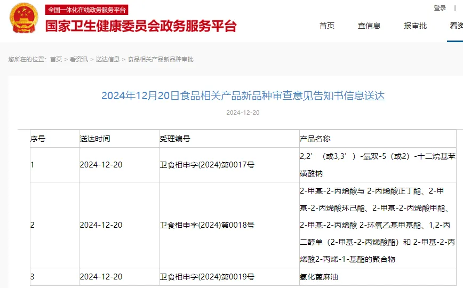Click 首页 in the breadcrumb trail
Image resolution: width=463 pixels, height=288 pixels.
pos(56,59)
